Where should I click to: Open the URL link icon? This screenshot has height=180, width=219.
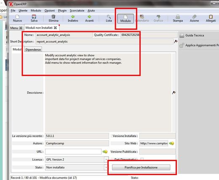(105, 152)
